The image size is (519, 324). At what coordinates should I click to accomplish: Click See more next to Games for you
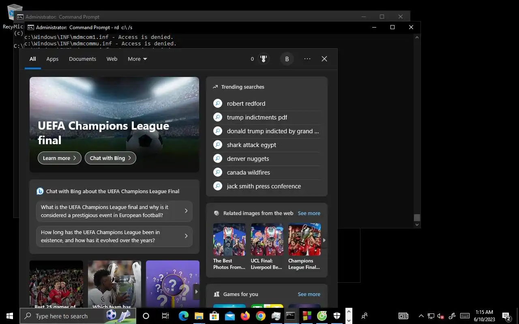(x=309, y=294)
